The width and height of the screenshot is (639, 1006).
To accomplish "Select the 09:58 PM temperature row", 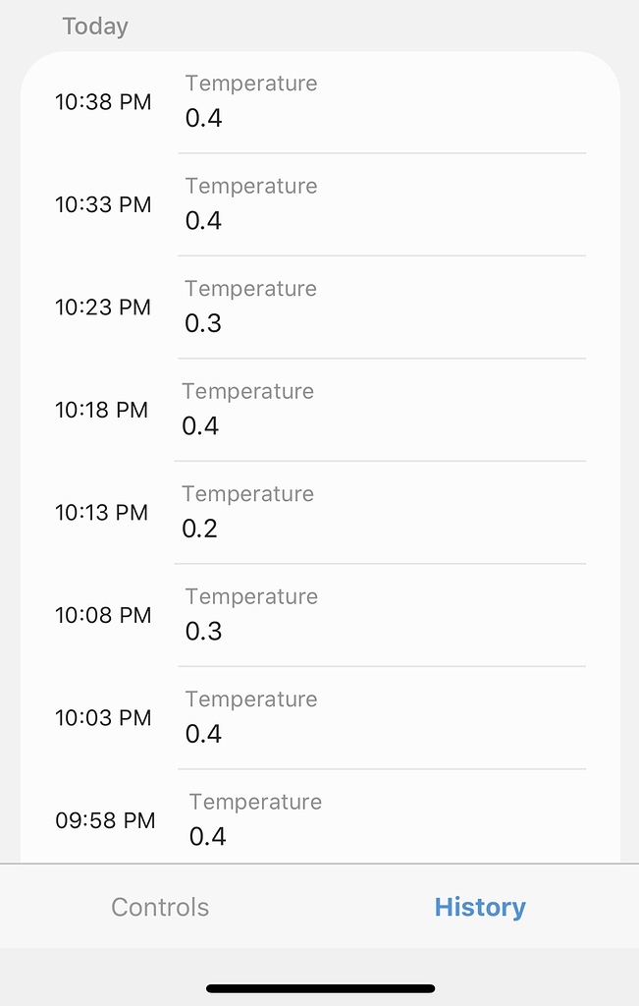I will 319,820.
